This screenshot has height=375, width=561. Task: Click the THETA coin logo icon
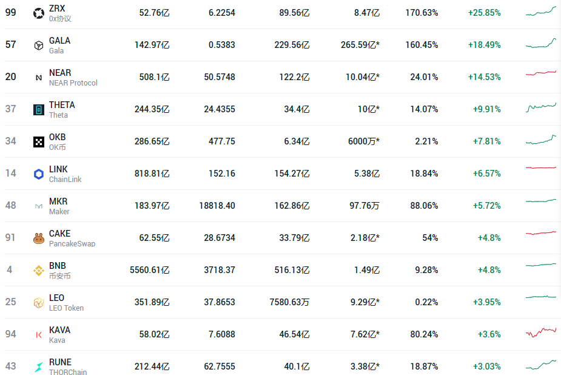click(x=39, y=110)
